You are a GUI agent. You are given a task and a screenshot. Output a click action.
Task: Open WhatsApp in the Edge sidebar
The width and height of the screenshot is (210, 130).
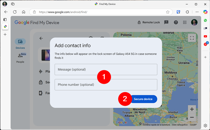click(x=205, y=20)
